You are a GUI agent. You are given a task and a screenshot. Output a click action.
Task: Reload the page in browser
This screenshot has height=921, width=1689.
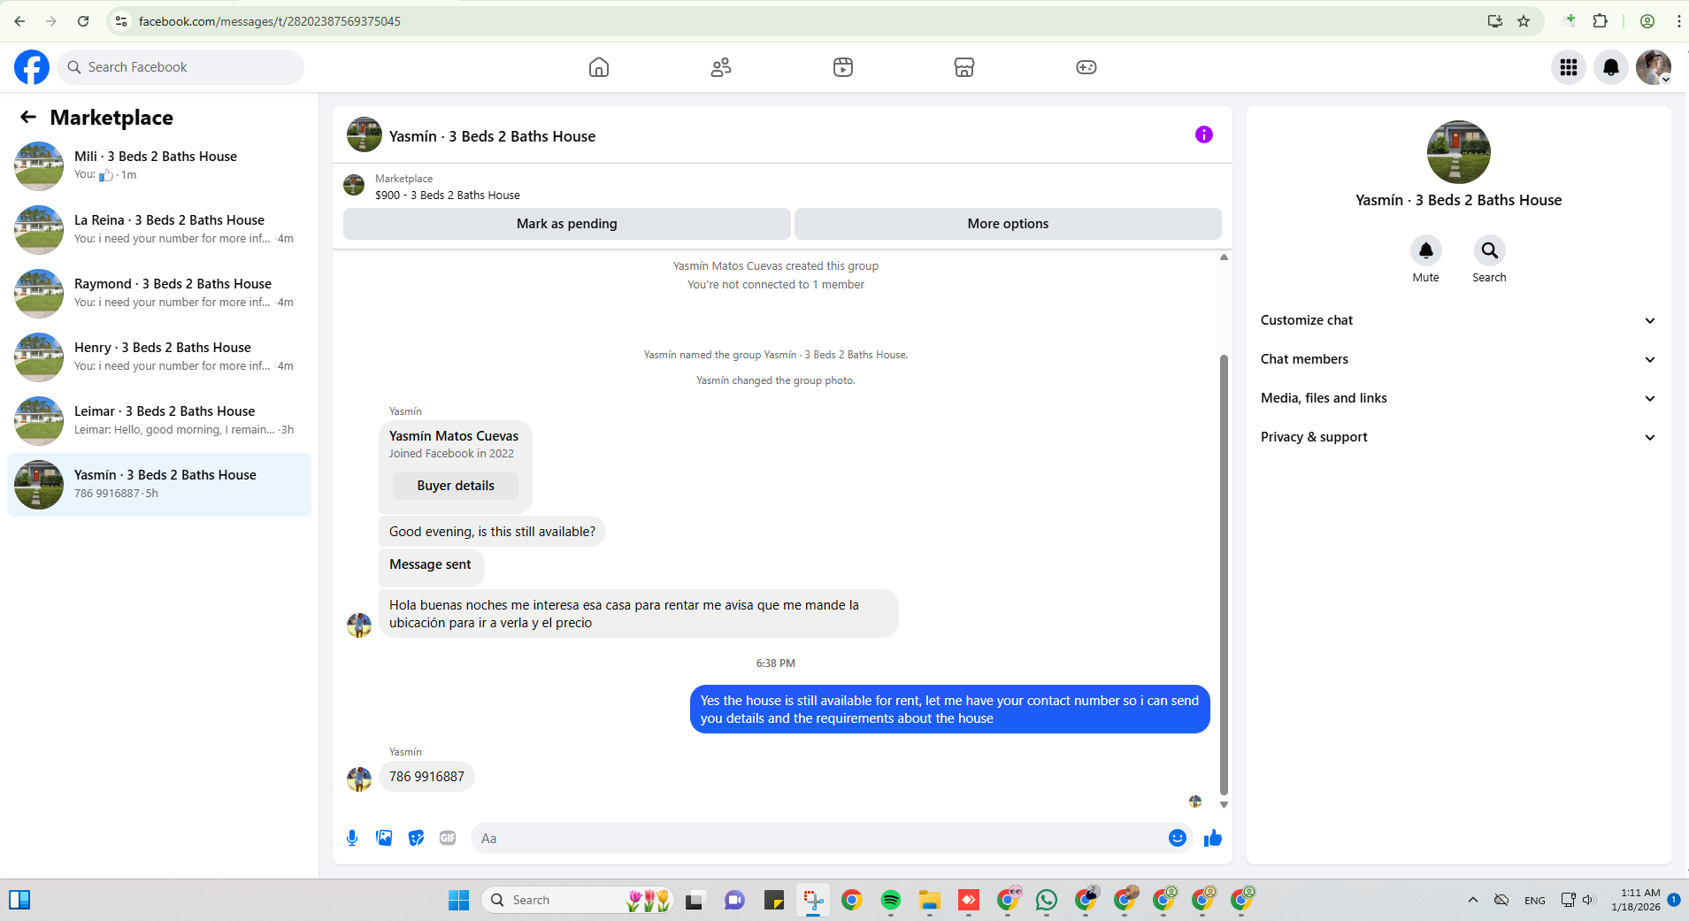tap(83, 21)
